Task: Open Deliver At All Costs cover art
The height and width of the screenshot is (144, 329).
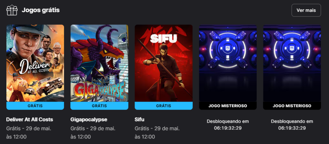Action: pyautogui.click(x=35, y=63)
